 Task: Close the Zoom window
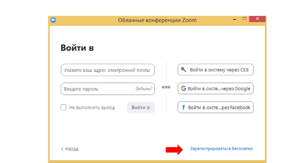coord(257,19)
